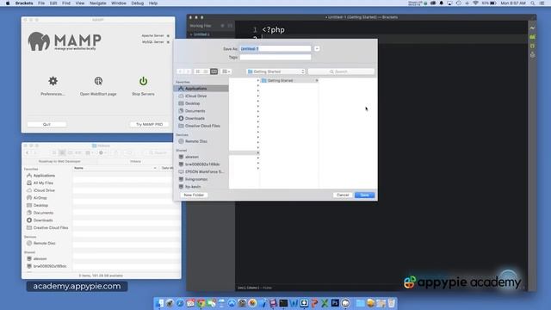551x310 pixels.
Task: Click Working Files settings gear in Brackets
Action: [222, 26]
